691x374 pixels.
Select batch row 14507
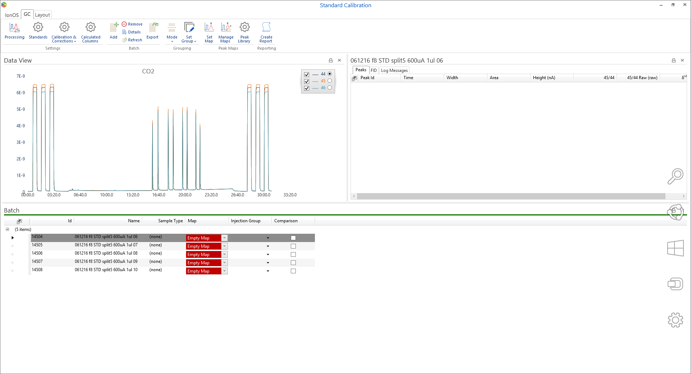click(37, 262)
